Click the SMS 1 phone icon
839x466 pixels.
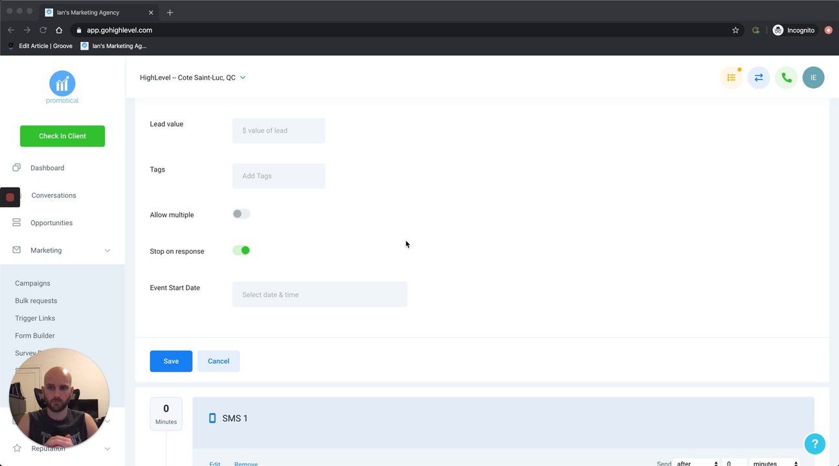pos(212,418)
